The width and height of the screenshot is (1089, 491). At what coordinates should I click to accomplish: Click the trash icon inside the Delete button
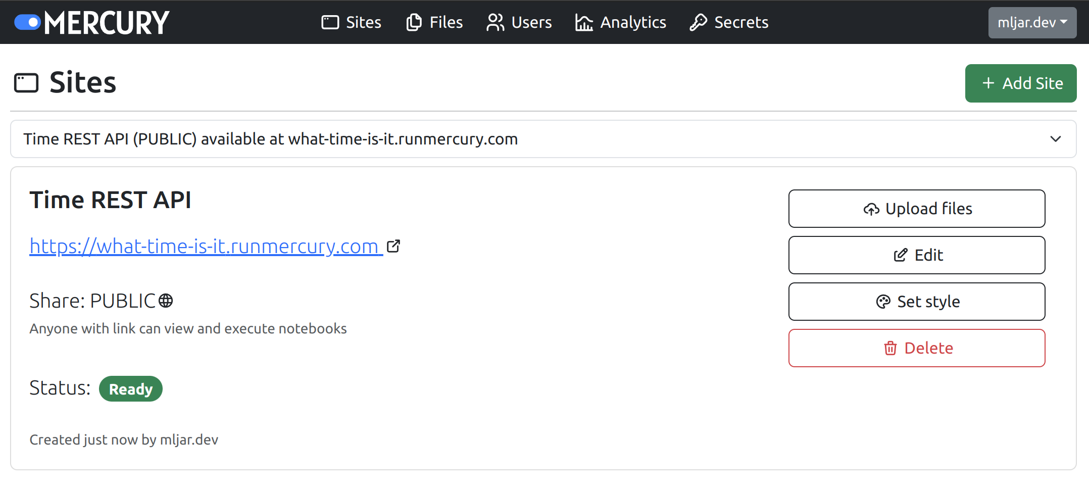tap(890, 348)
